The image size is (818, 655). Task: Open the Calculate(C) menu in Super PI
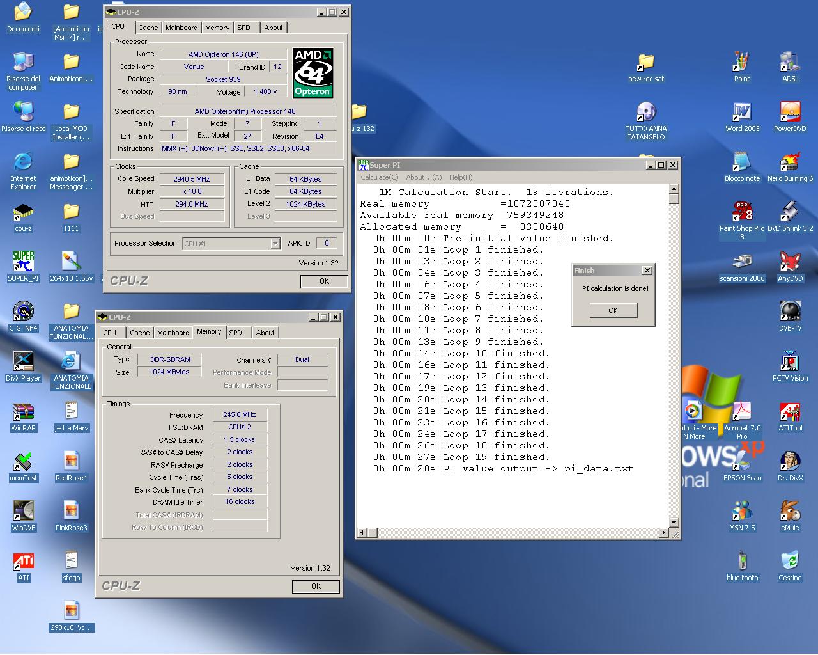pyautogui.click(x=380, y=177)
